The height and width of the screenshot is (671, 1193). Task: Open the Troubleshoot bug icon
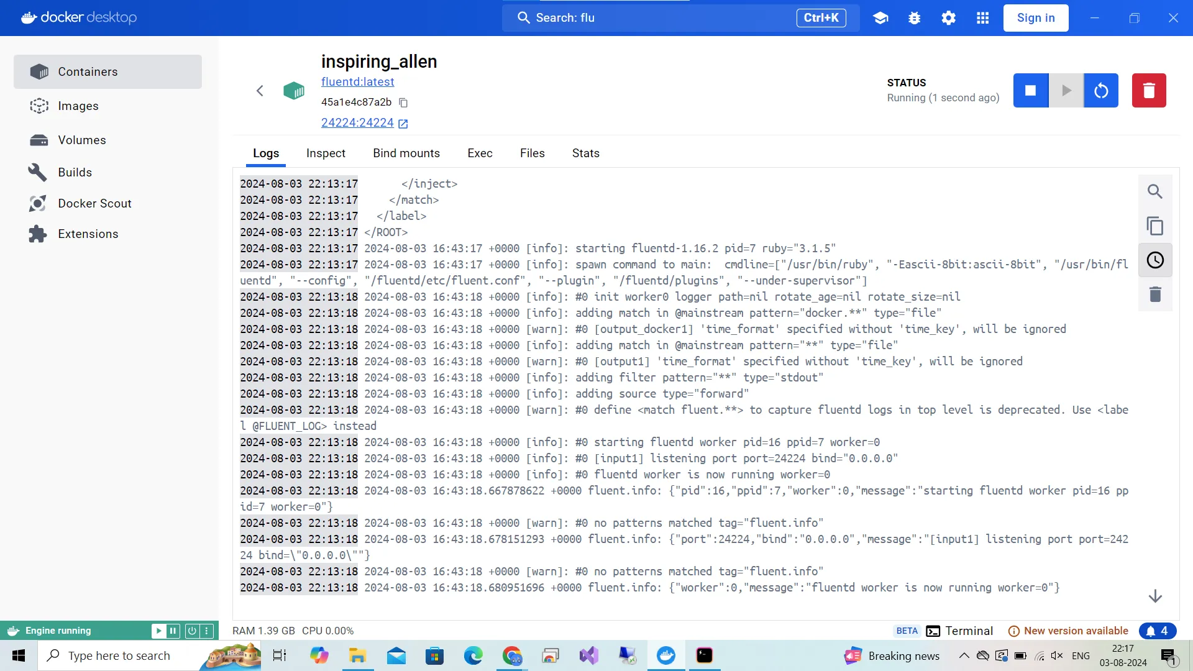[915, 18]
